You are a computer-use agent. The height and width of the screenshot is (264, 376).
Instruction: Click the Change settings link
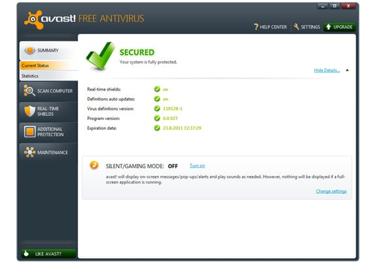[331, 191]
